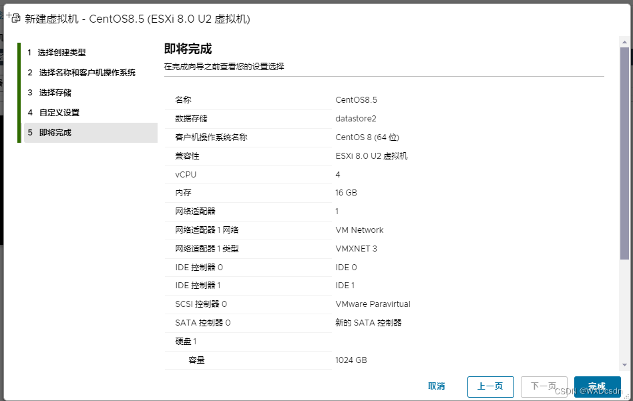
Task: Click the 即将完成 heading
Action: point(188,49)
